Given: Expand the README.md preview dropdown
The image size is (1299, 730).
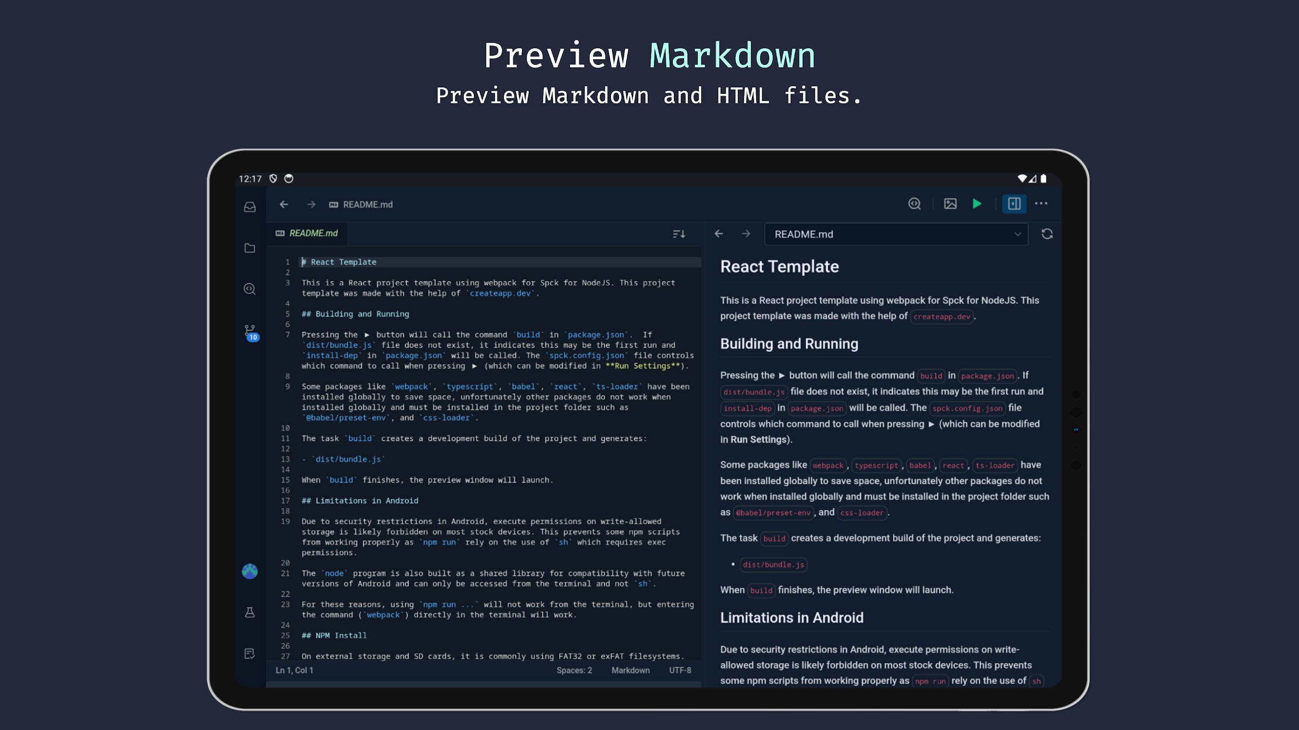Looking at the screenshot, I should (x=1017, y=234).
